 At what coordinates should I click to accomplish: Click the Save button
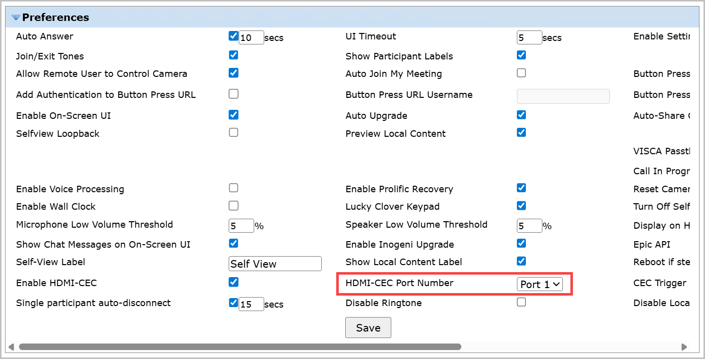tap(368, 328)
